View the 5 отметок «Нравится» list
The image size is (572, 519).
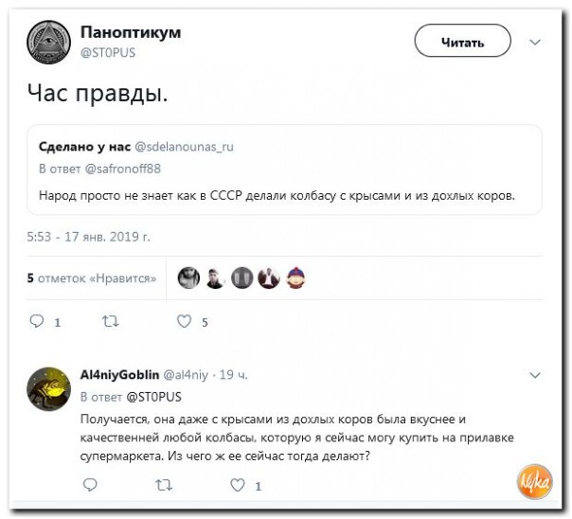(x=92, y=278)
